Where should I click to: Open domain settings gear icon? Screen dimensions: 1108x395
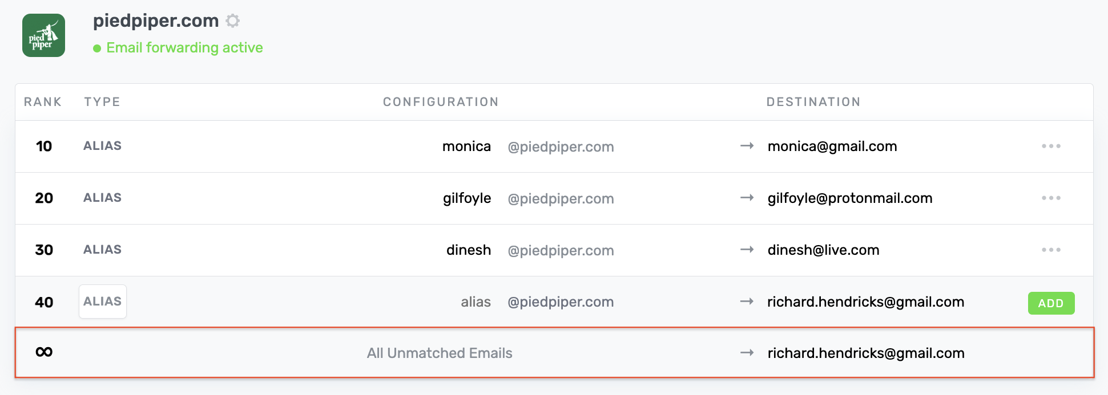[x=232, y=21]
